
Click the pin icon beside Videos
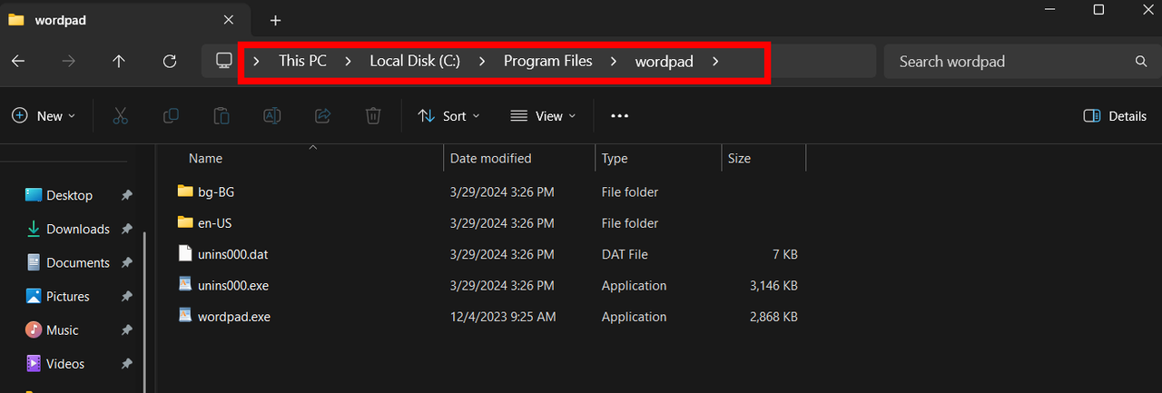(x=127, y=363)
